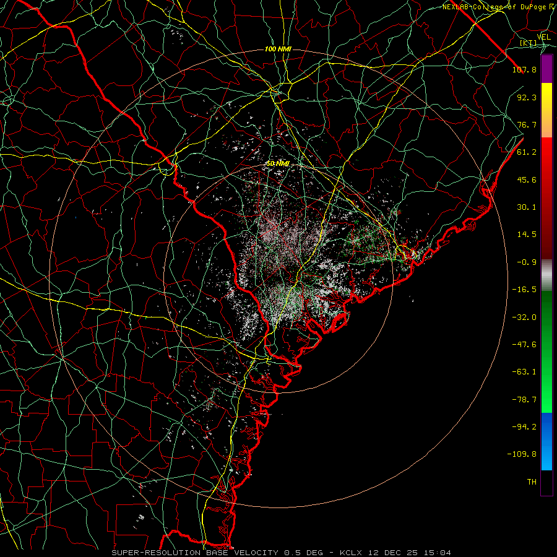Click the -47.6 velocity scale value
557x557 pixels.
(524, 345)
